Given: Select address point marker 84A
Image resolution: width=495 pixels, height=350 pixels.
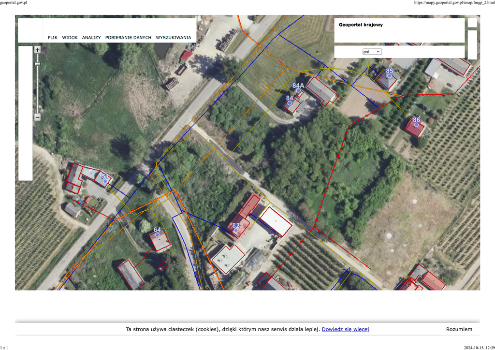Looking at the screenshot, I should [x=299, y=90].
